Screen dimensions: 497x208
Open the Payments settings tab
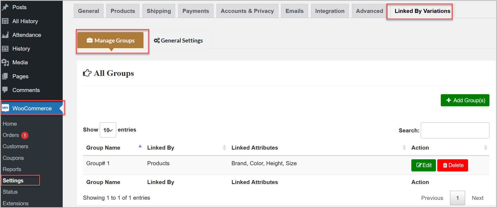[x=196, y=11]
